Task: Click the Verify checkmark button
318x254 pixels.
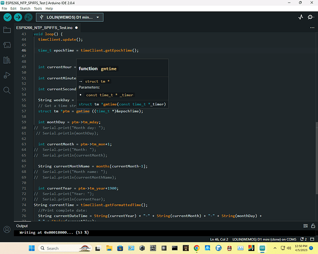Action: [8, 17]
